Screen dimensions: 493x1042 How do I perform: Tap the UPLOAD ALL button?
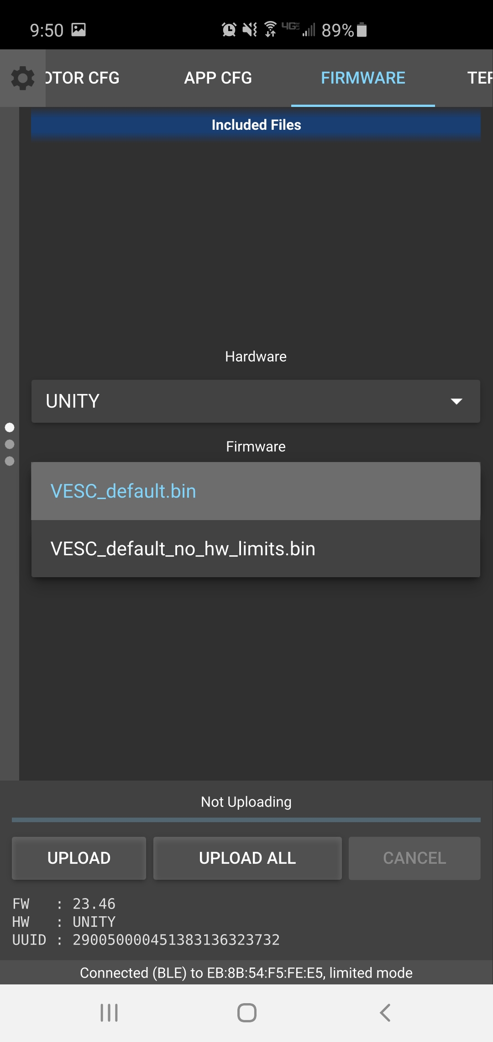247,858
